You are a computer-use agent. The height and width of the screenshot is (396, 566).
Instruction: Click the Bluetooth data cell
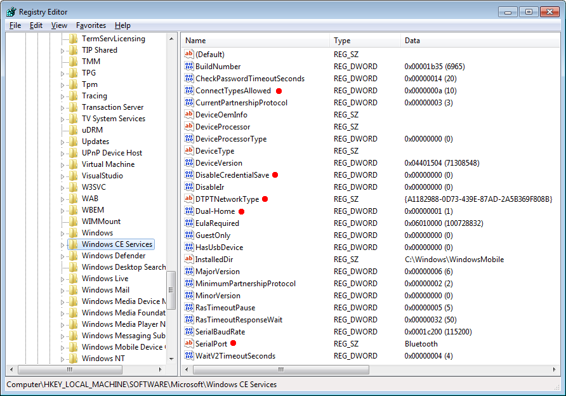click(421, 344)
